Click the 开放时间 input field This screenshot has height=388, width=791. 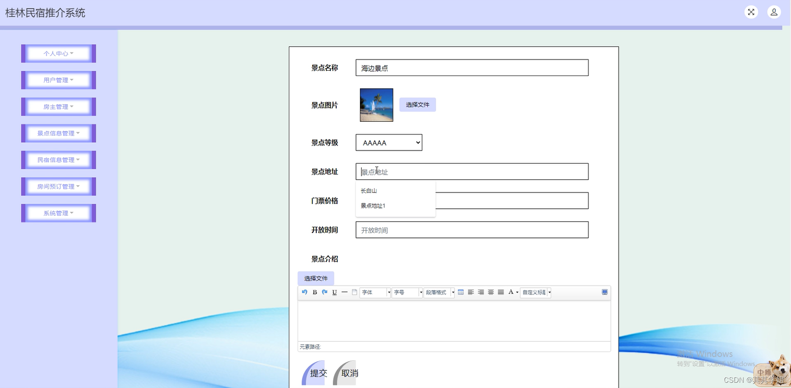pos(472,230)
